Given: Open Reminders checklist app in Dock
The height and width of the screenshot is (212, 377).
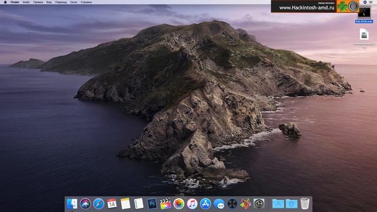Looking at the screenshot, I should point(139,204).
